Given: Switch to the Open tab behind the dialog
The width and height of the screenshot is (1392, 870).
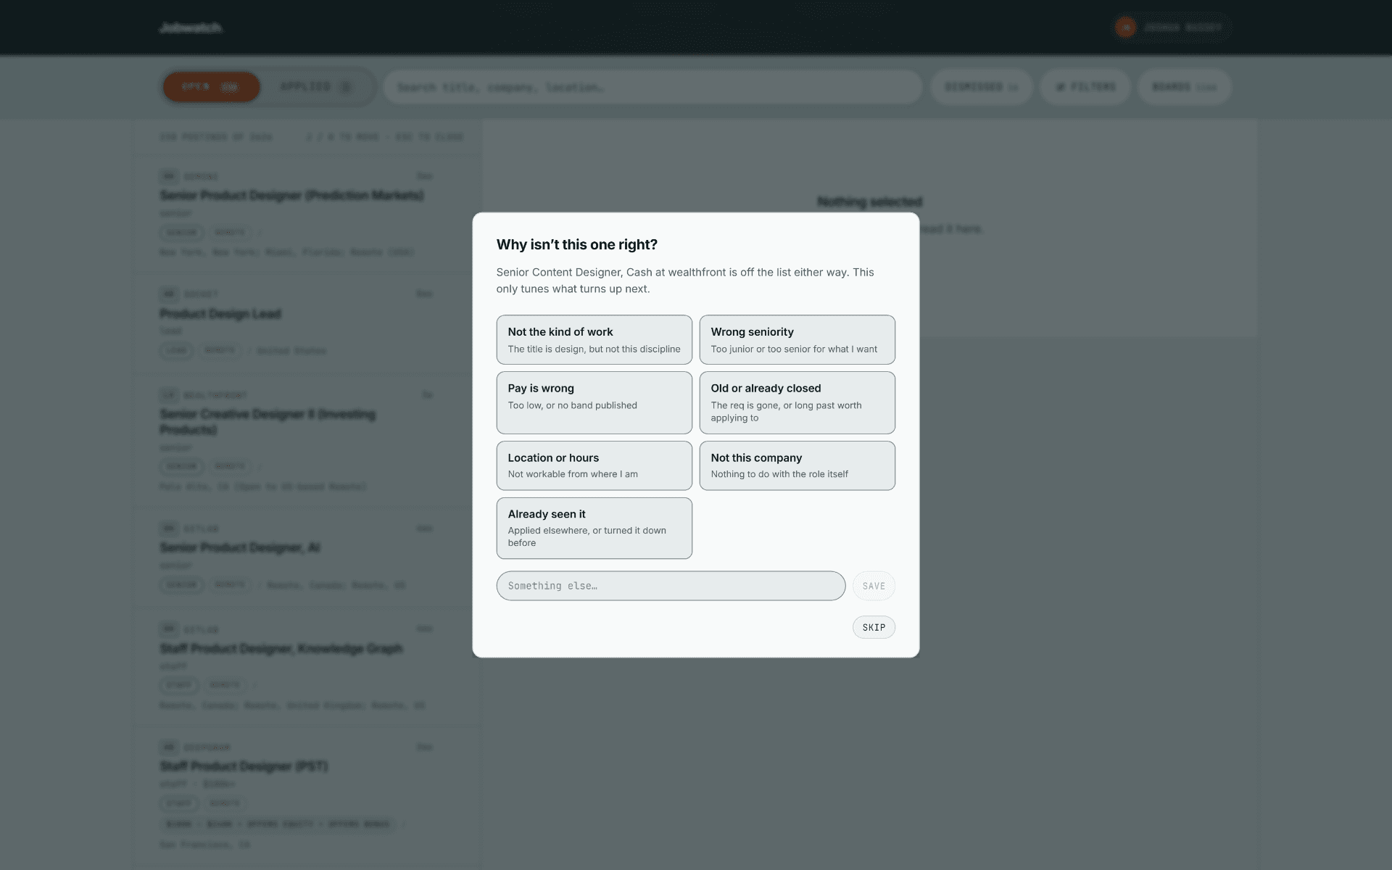Looking at the screenshot, I should [211, 87].
